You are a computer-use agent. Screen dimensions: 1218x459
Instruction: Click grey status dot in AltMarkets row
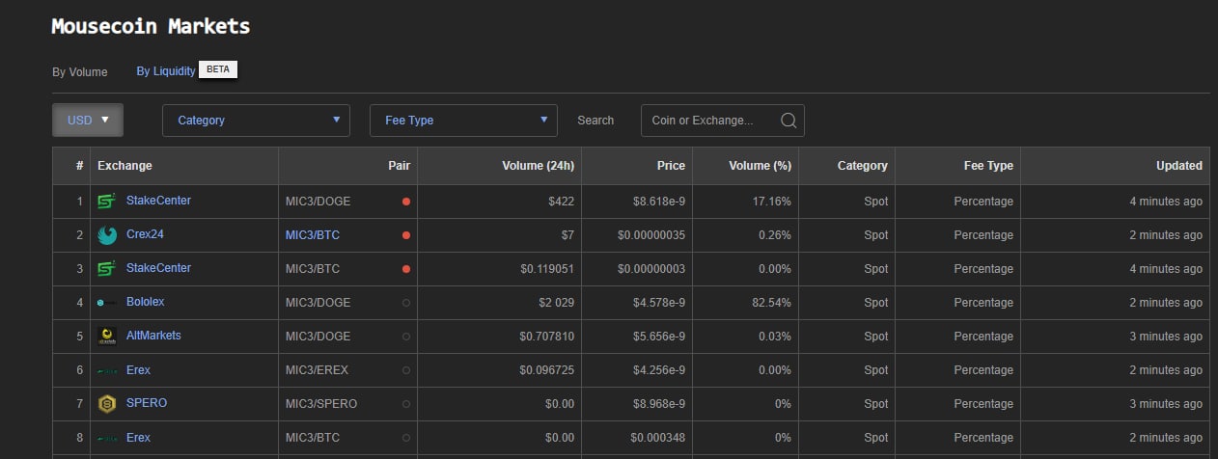[406, 337]
